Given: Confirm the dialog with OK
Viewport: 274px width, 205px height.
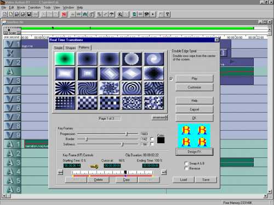Looking at the screenshot, I should [x=194, y=118].
